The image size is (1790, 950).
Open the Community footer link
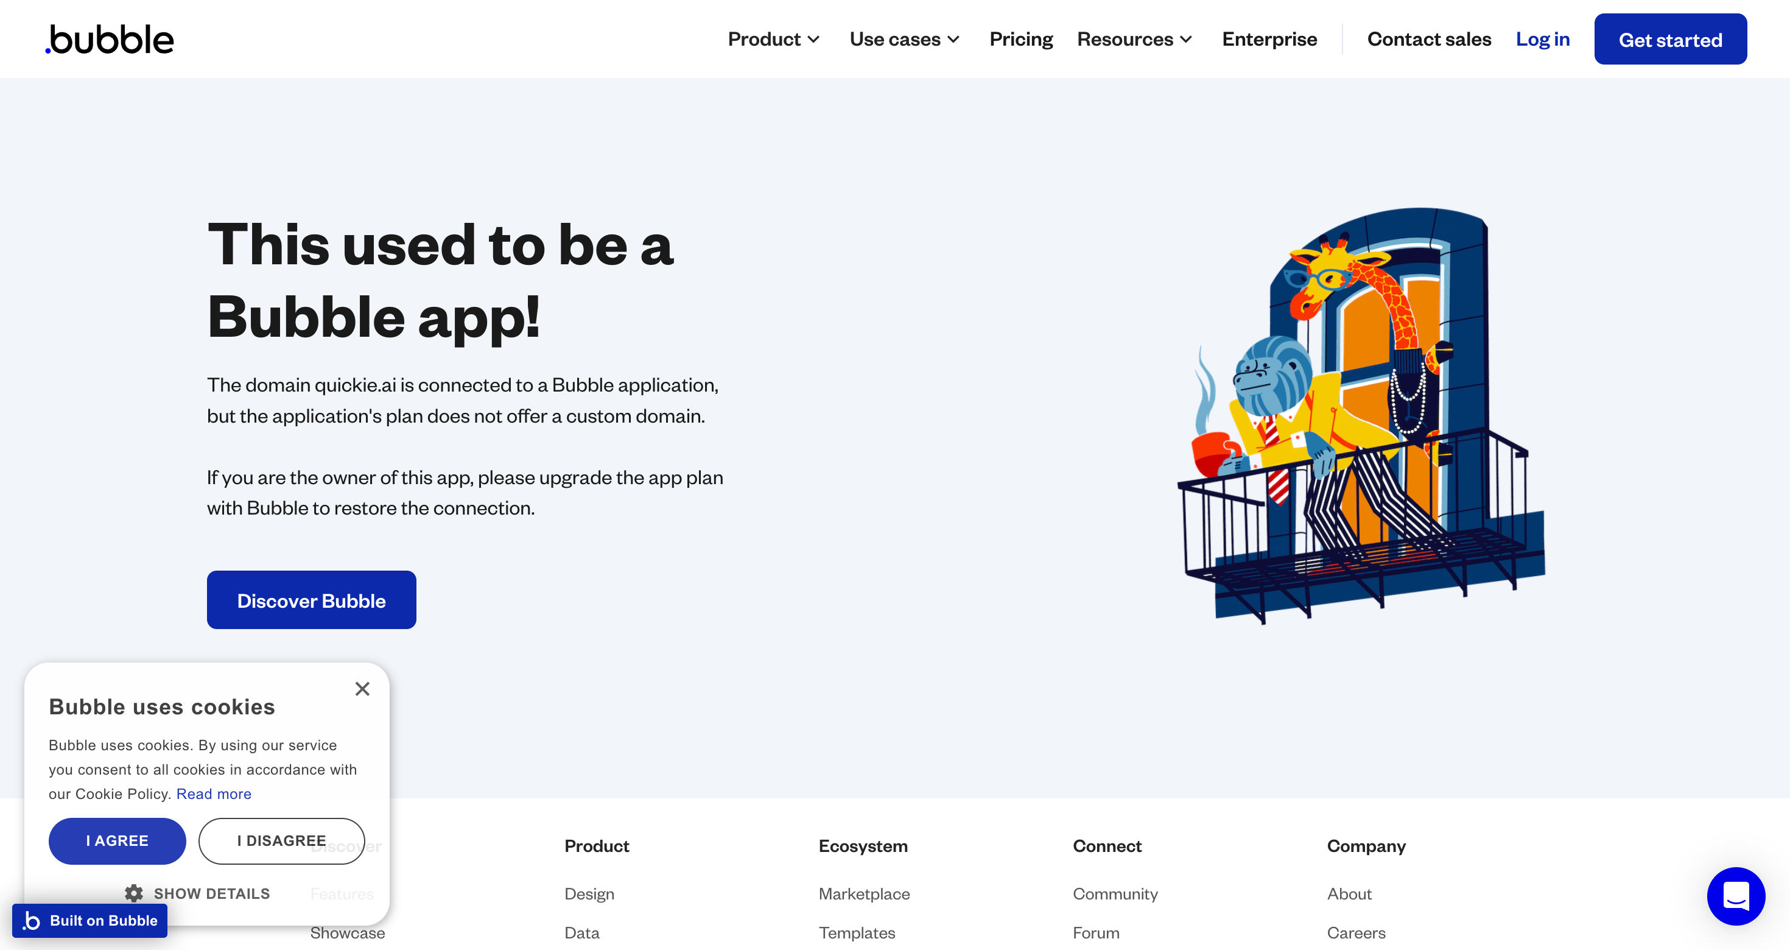click(1115, 894)
